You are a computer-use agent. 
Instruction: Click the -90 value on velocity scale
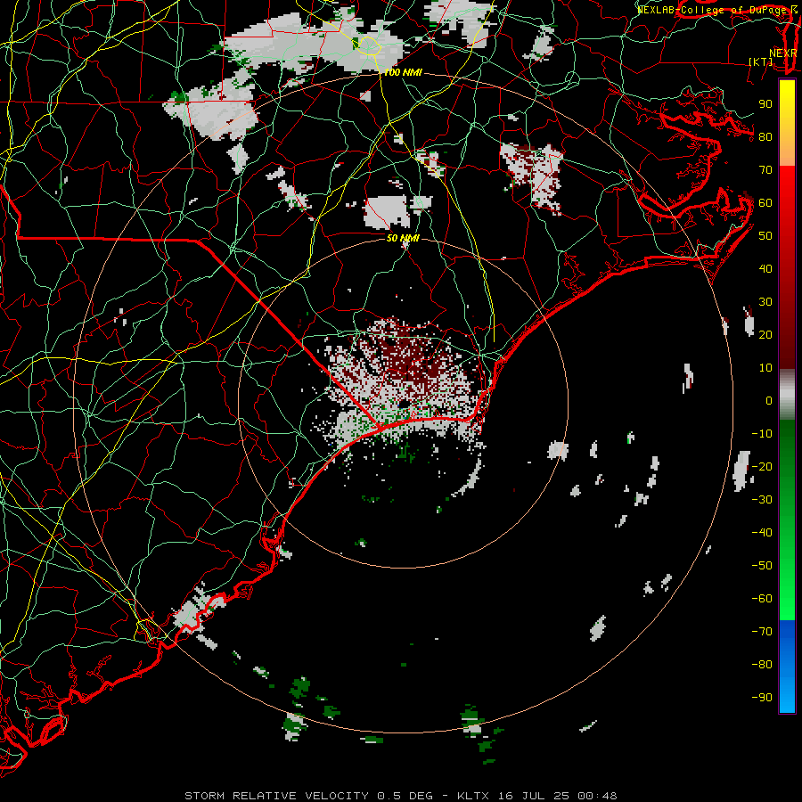pos(762,697)
